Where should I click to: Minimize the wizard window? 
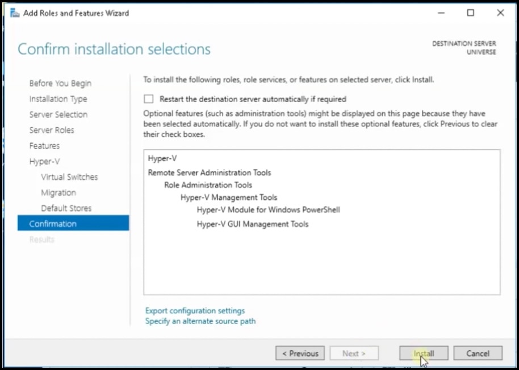point(441,13)
